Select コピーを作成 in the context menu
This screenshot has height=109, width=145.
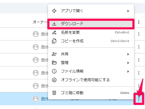pos(91,41)
